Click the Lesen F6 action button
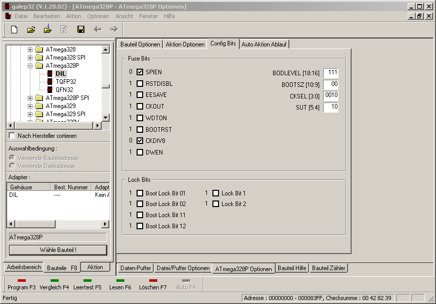The width and height of the screenshot is (436, 304). point(120,284)
